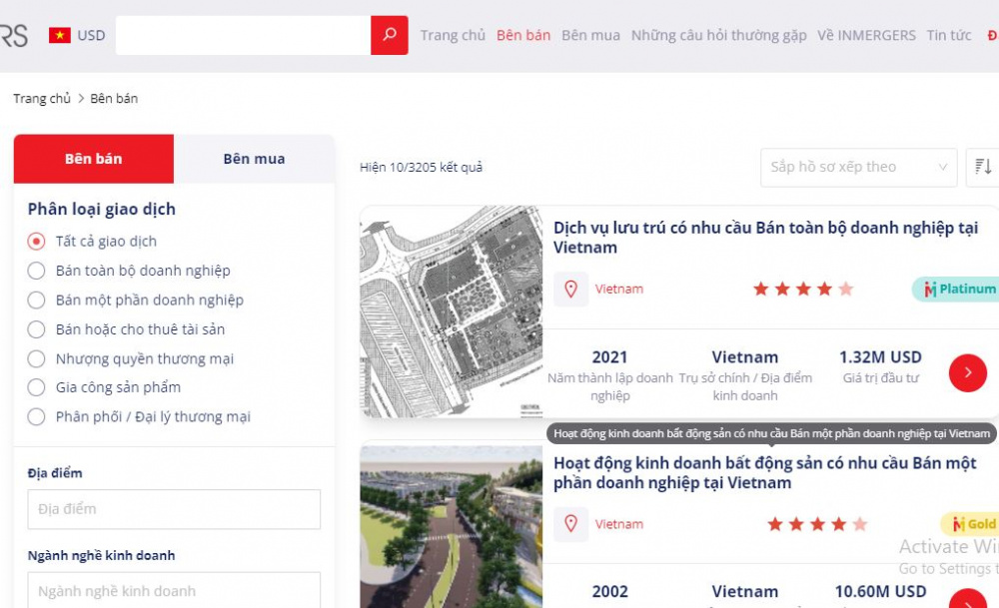Switch to Bên bán sidebar tab

[94, 159]
